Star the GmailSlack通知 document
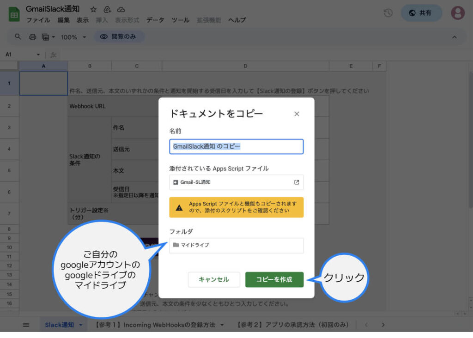 tap(93, 9)
